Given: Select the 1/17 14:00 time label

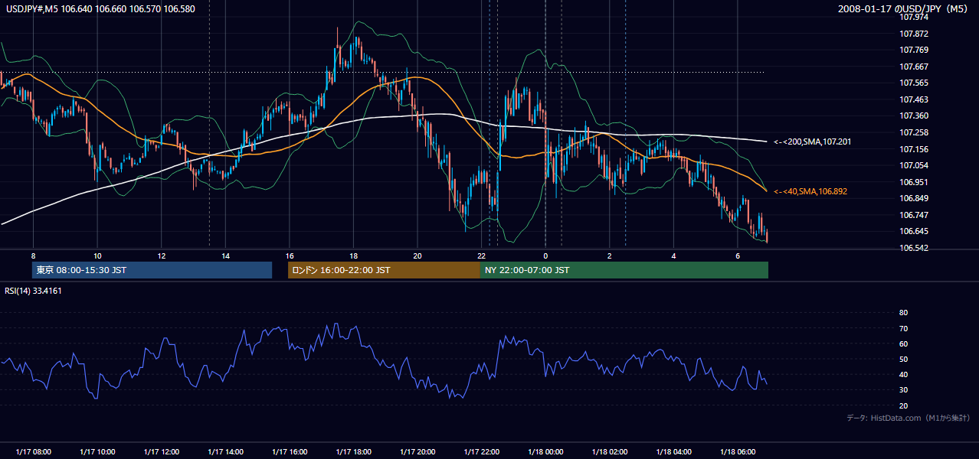Looking at the screenshot, I should (x=225, y=452).
